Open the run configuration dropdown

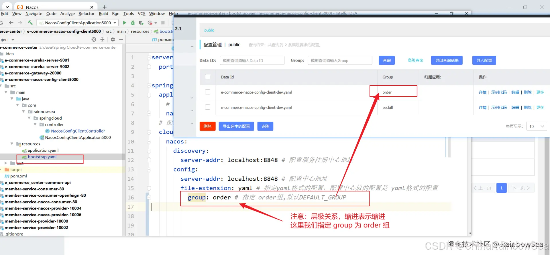point(115,23)
